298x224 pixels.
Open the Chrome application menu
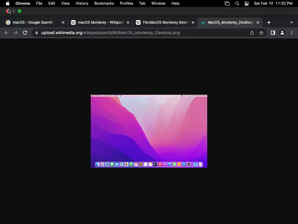tap(23, 3)
